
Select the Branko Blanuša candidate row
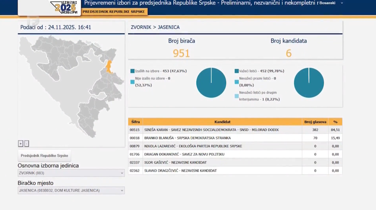pyautogui.click(x=222, y=138)
